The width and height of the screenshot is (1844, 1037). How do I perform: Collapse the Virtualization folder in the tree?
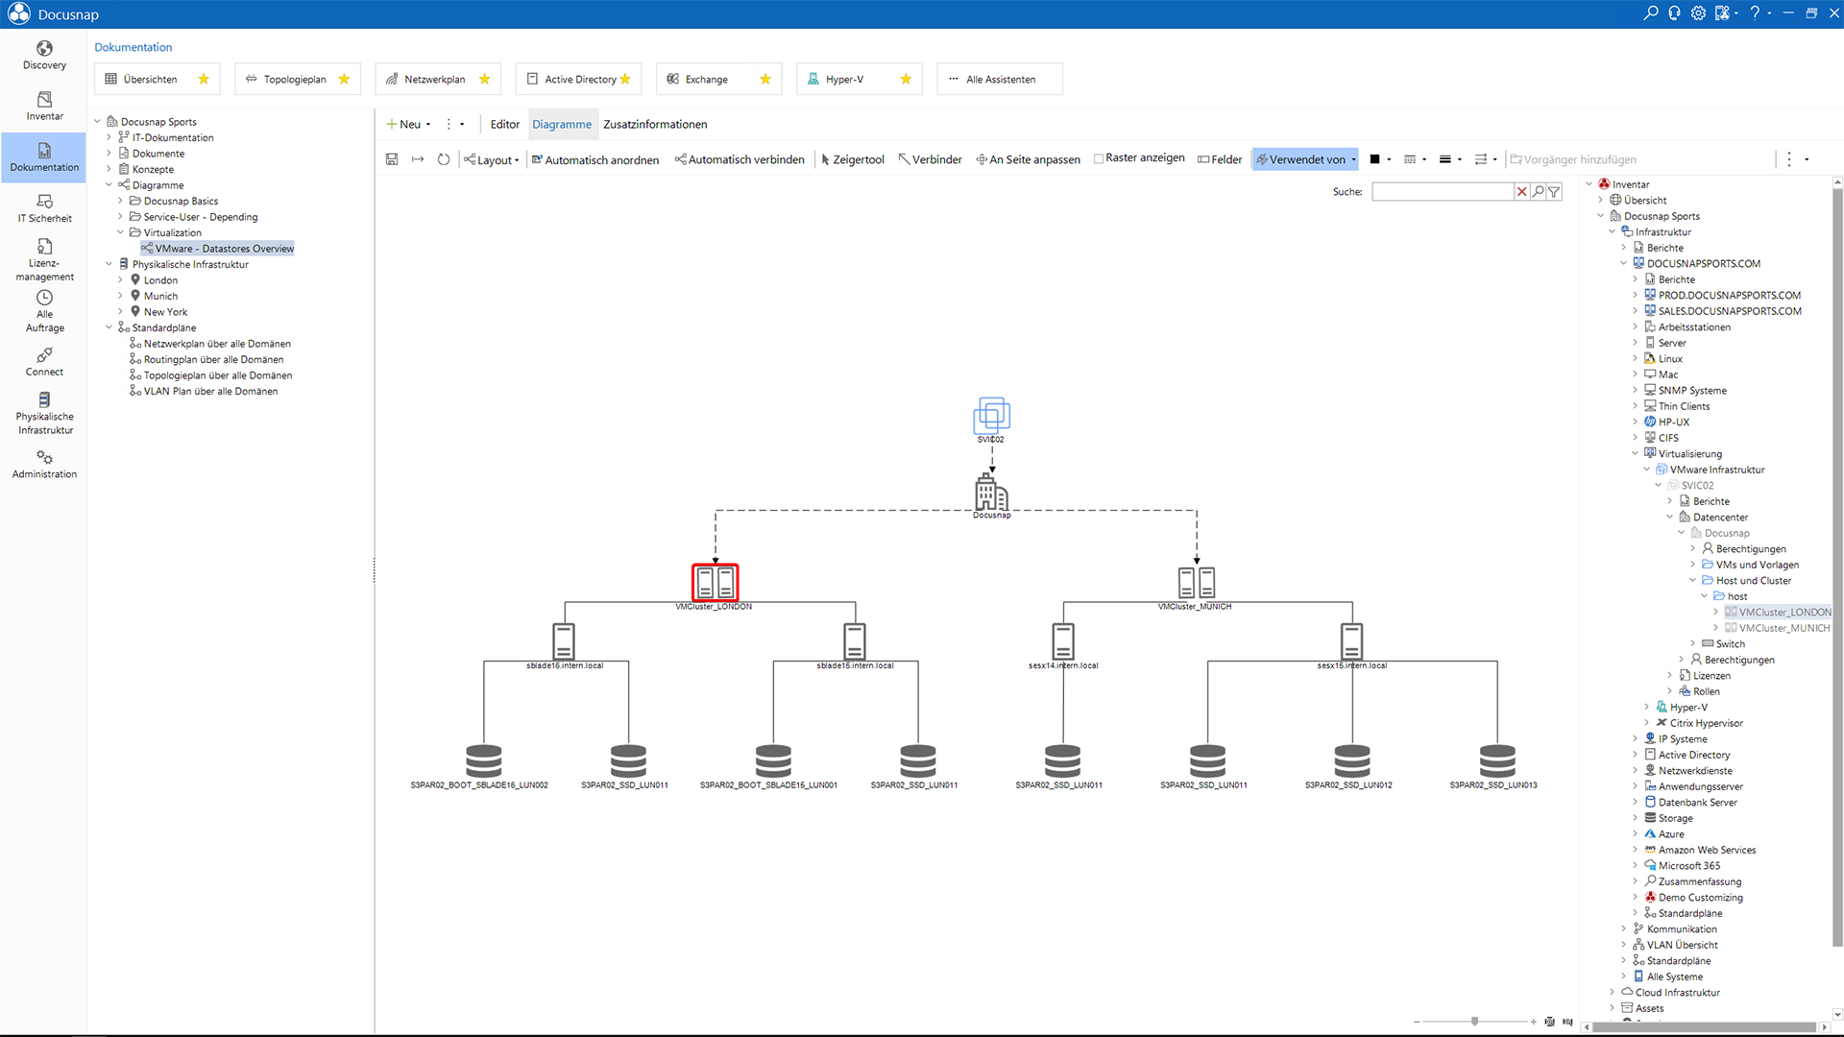click(119, 232)
